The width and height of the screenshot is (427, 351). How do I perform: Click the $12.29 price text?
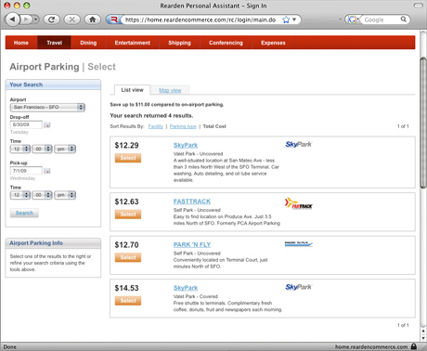point(126,146)
